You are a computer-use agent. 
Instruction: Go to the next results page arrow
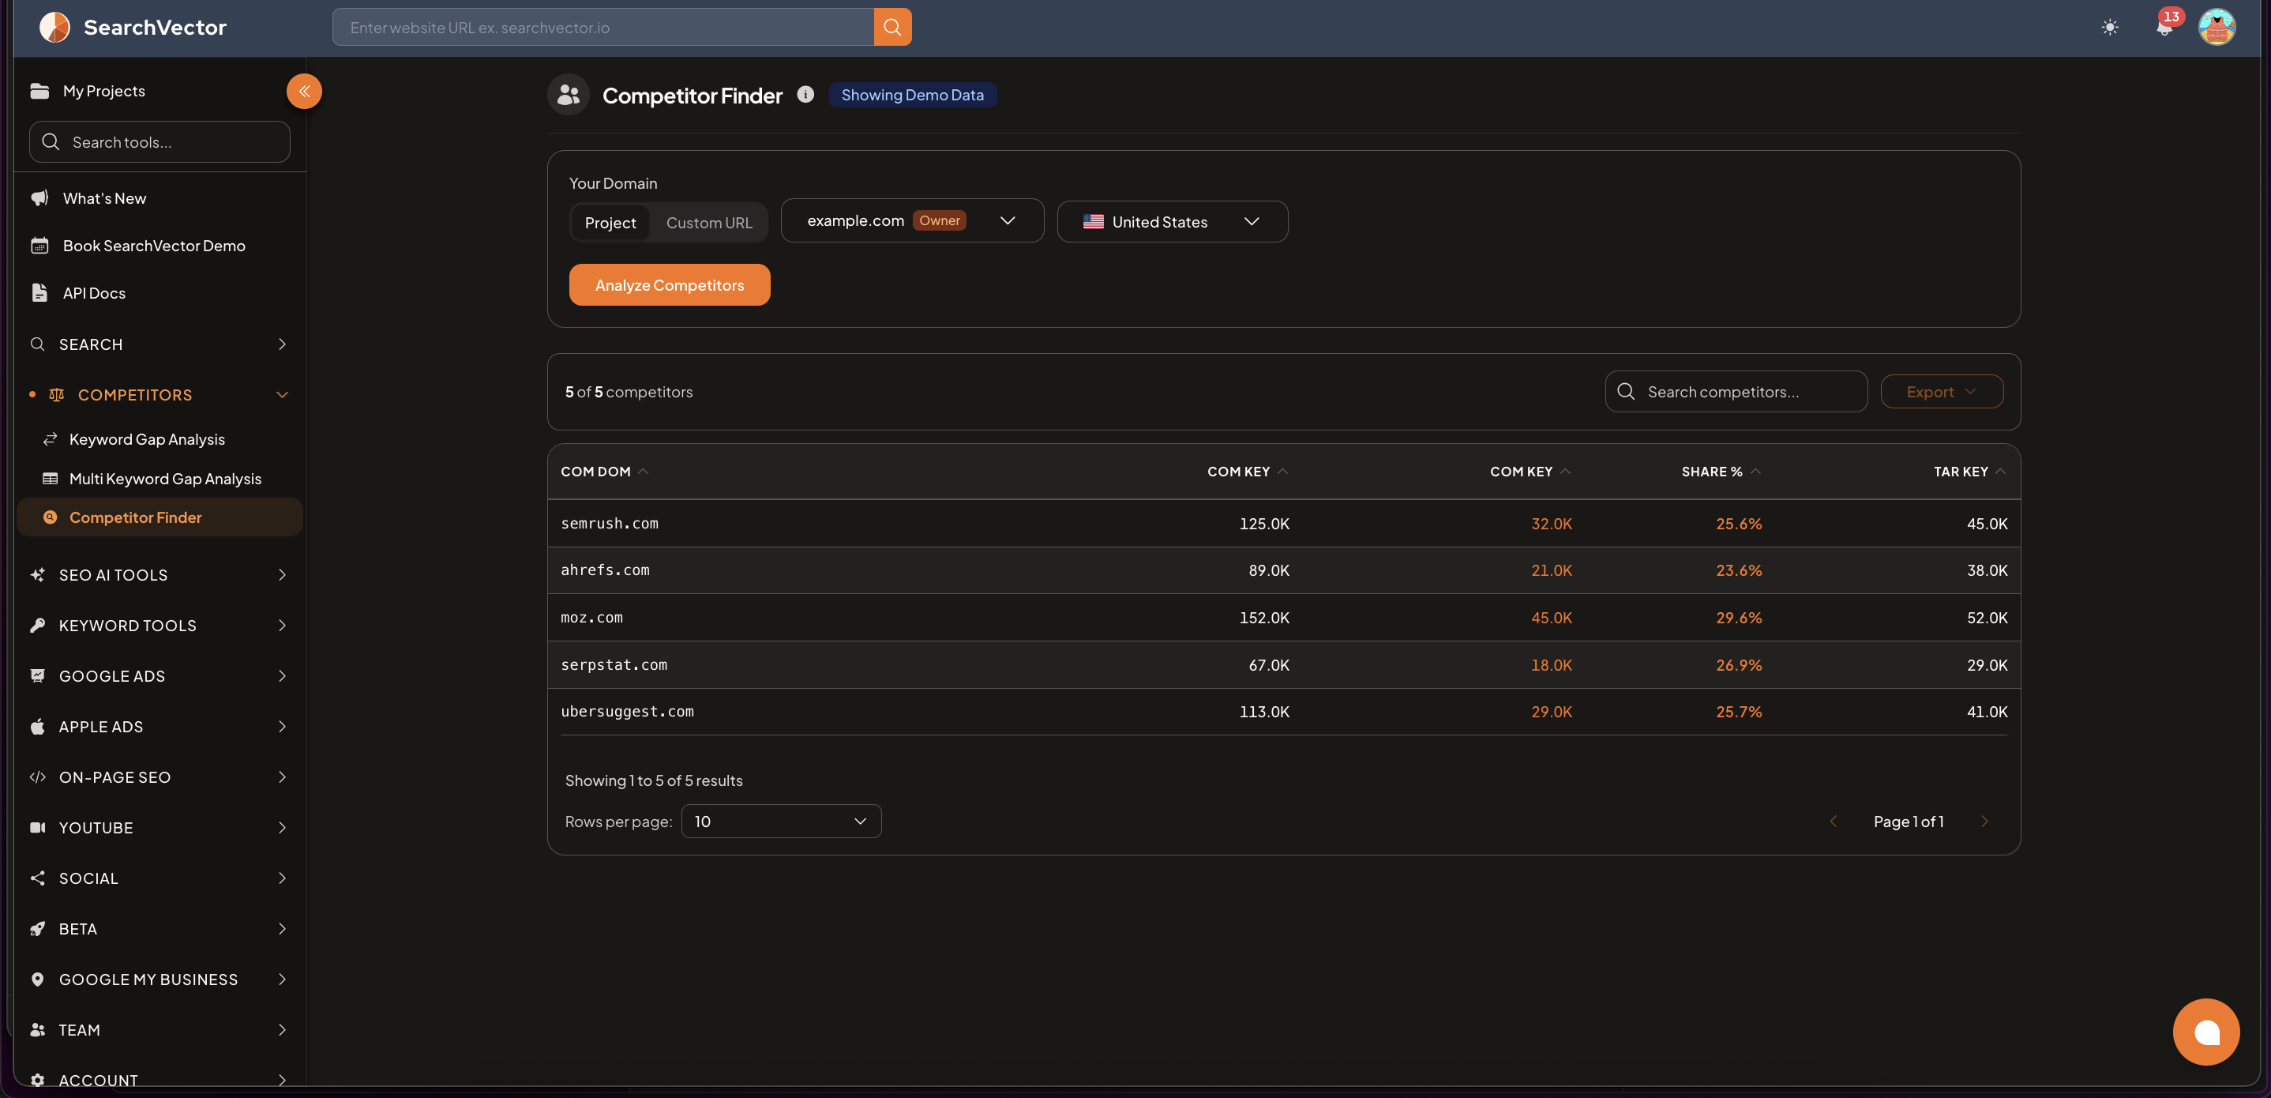tap(1984, 821)
